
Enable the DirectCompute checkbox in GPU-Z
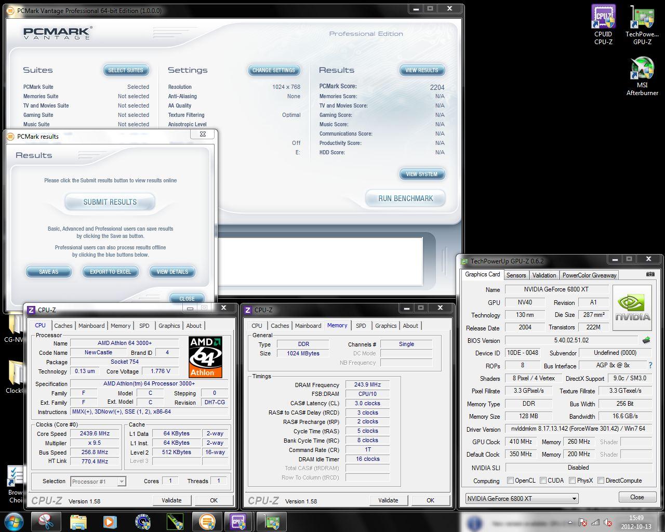tap(601, 481)
